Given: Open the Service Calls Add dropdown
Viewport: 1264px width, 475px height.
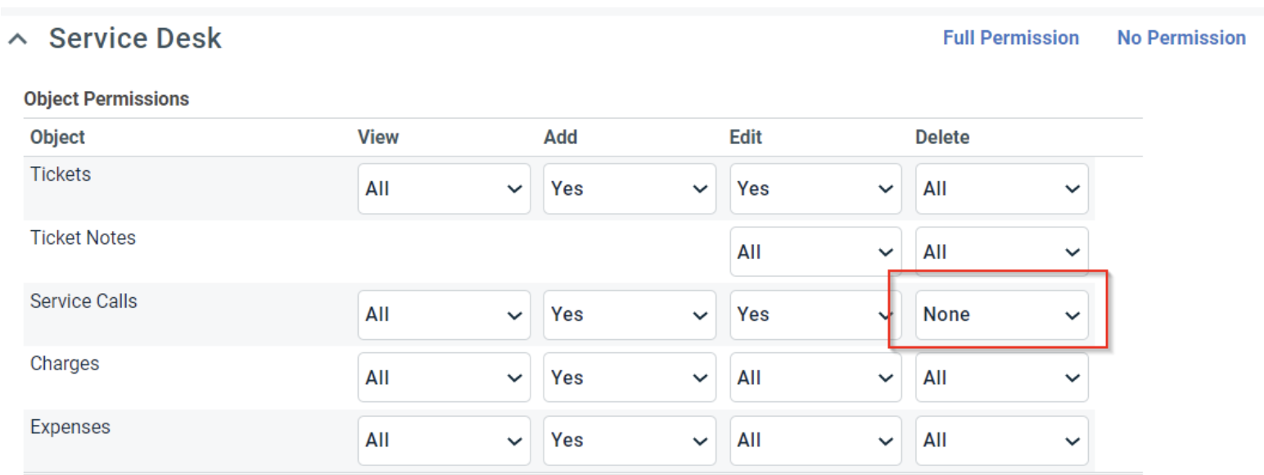Looking at the screenshot, I should [629, 315].
